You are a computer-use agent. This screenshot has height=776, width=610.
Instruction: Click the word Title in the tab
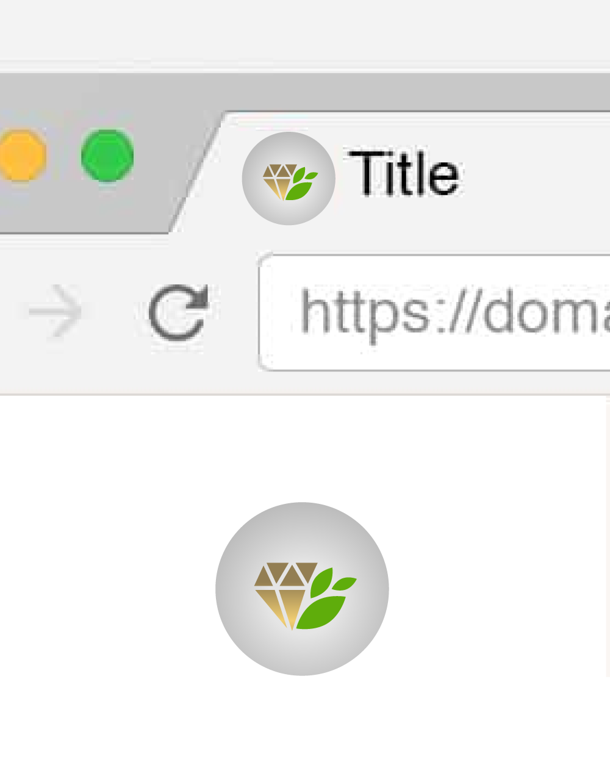point(403,174)
